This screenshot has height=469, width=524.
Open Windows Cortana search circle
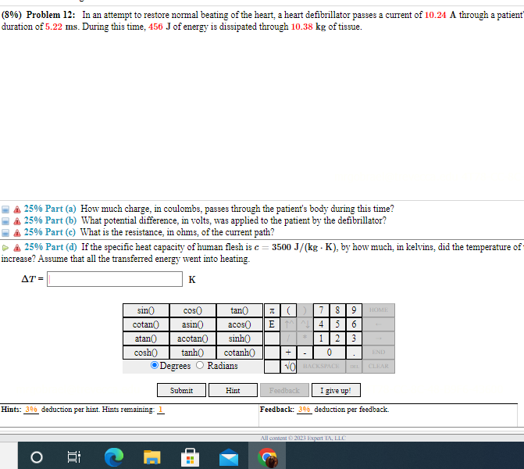tap(37, 457)
